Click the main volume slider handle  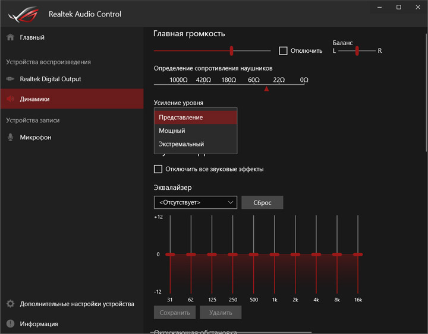231,50
